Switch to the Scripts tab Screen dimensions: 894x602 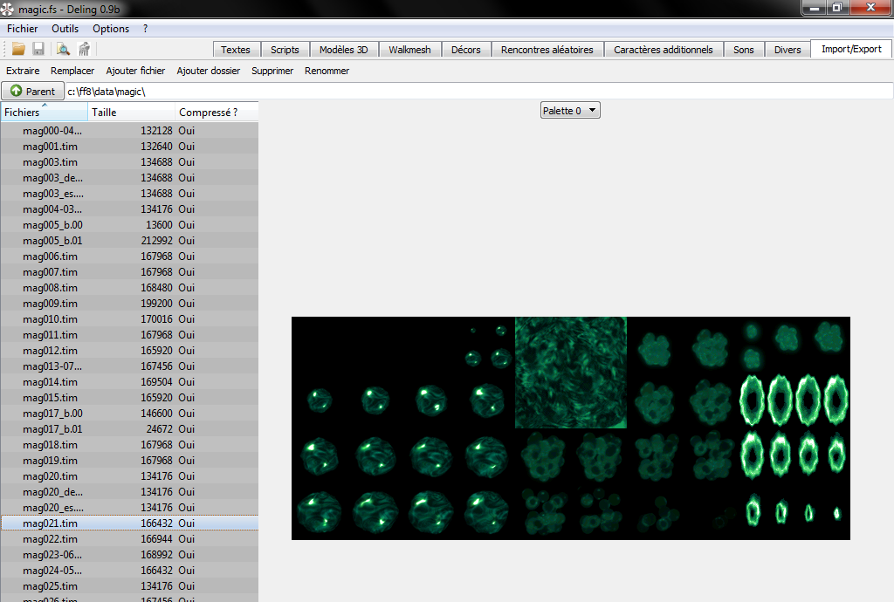pos(285,50)
